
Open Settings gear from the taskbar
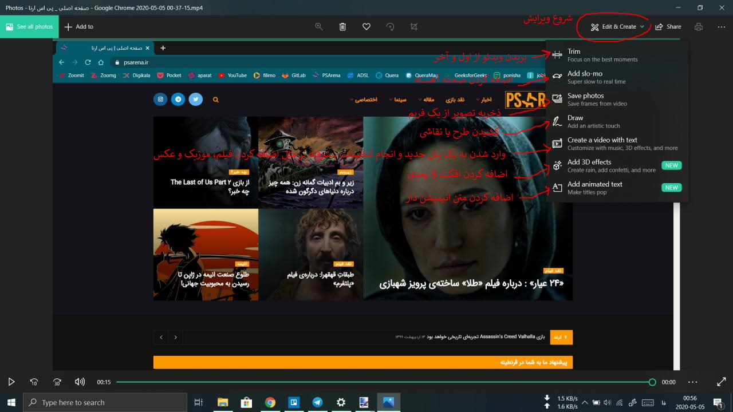click(x=341, y=402)
